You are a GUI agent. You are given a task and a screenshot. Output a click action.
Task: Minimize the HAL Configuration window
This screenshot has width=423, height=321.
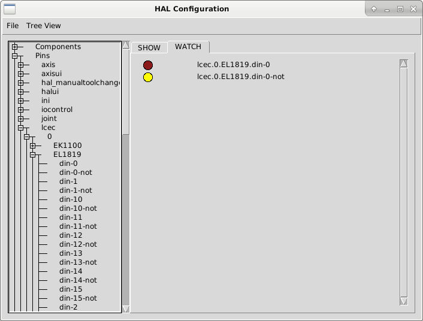coord(387,10)
